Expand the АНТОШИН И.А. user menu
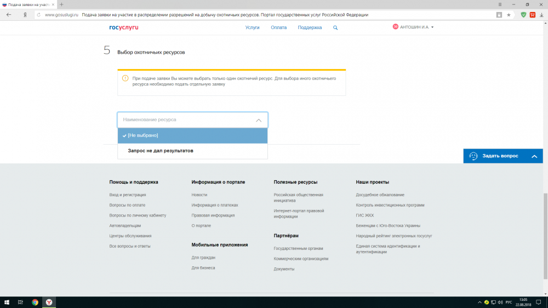548x308 pixels. point(414,27)
